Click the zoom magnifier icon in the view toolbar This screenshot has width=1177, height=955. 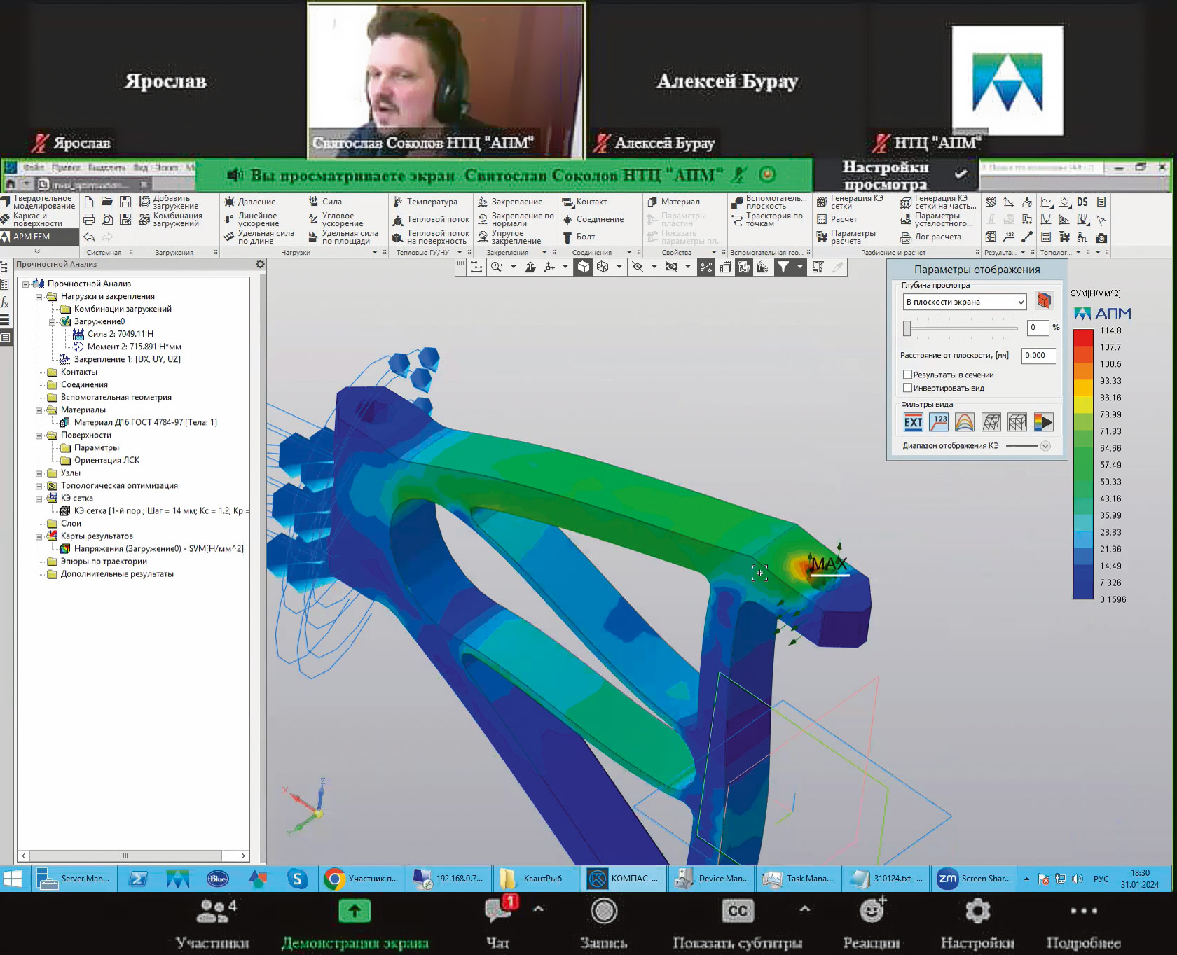(x=497, y=267)
